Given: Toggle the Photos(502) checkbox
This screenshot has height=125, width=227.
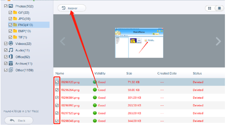Looking at the screenshot, I should pyautogui.click(x=6, y=6).
